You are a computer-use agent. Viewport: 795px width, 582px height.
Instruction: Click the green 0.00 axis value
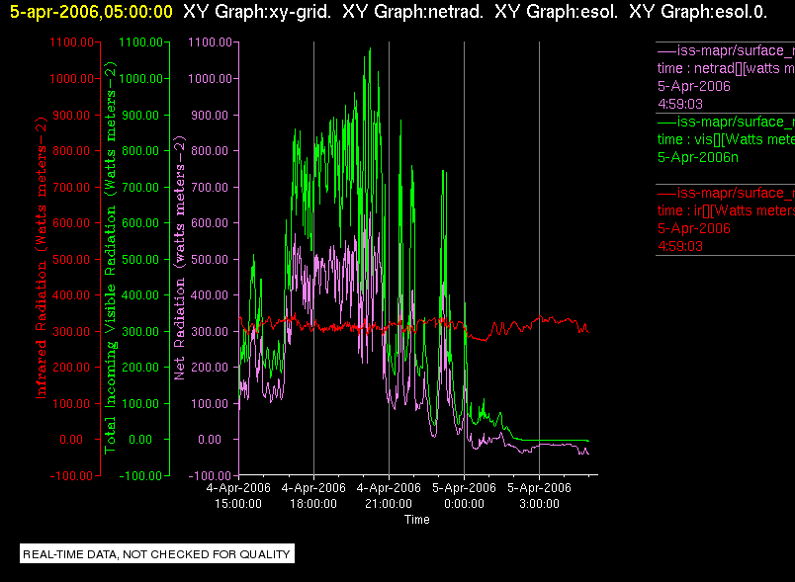click(x=139, y=440)
